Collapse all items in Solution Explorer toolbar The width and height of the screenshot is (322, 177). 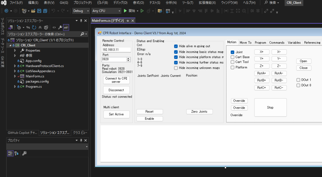40,27
